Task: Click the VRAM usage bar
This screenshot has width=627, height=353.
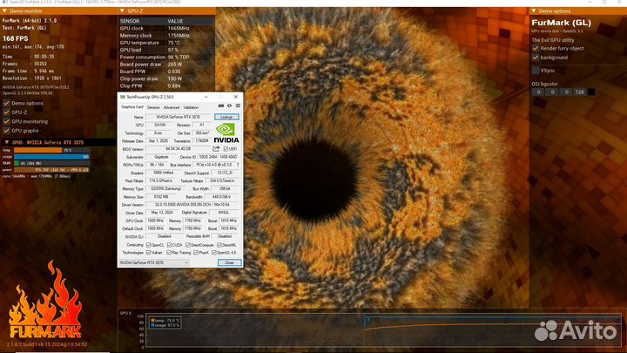Action: [51, 163]
